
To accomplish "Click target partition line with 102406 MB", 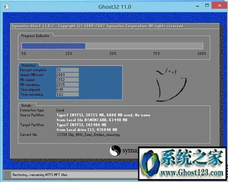I will click(81, 125).
